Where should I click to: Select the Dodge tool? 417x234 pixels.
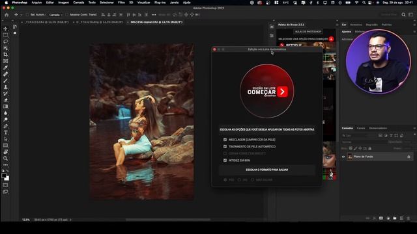tap(5, 120)
